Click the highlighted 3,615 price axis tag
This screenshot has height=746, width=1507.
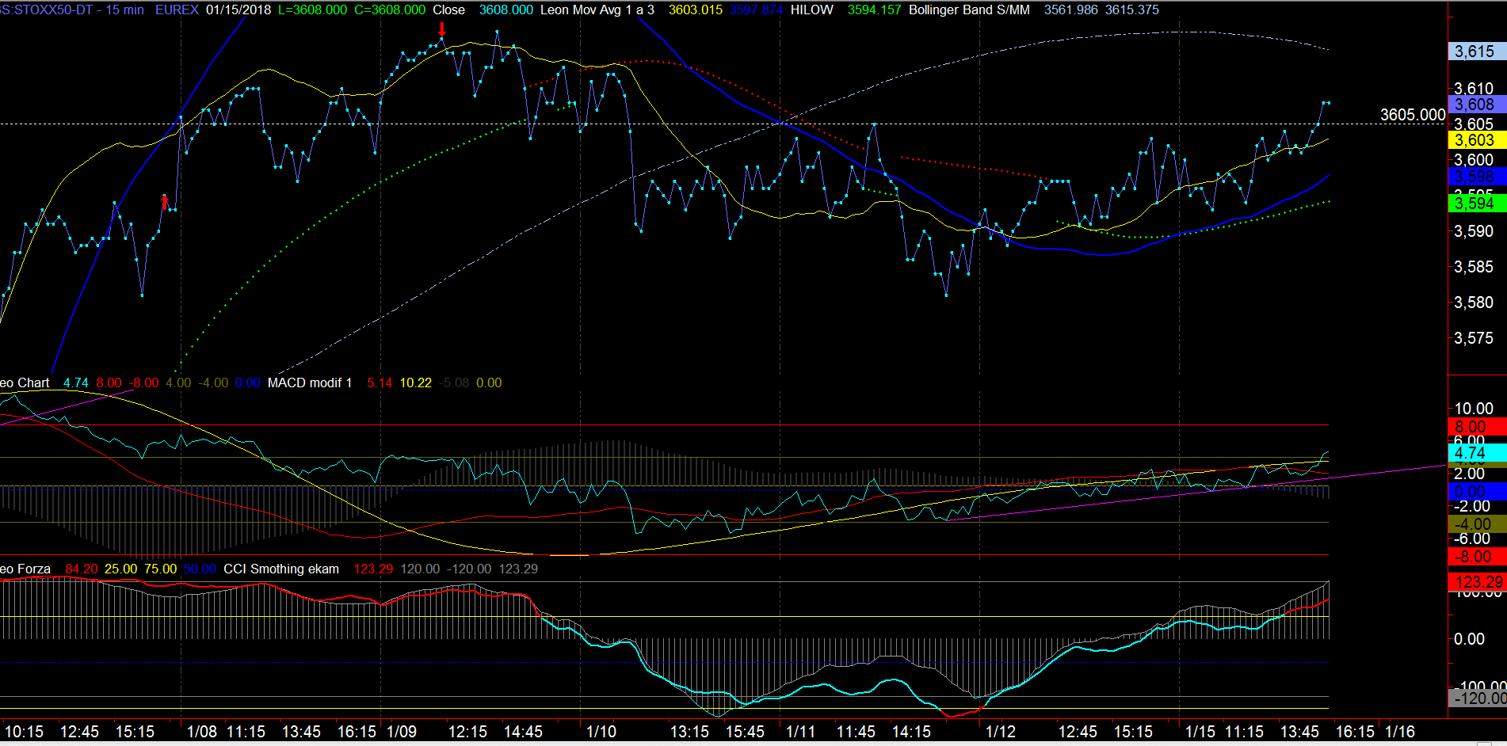point(1476,51)
